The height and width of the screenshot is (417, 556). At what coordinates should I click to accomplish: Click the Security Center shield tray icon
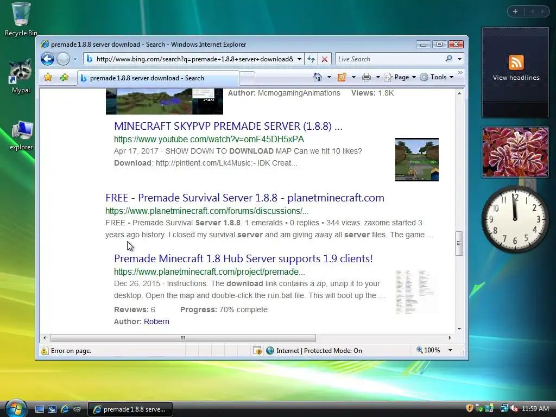pos(469,408)
